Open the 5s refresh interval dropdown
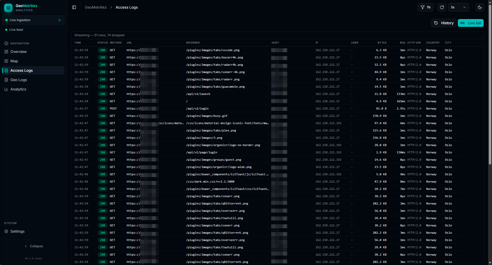 (x=459, y=7)
